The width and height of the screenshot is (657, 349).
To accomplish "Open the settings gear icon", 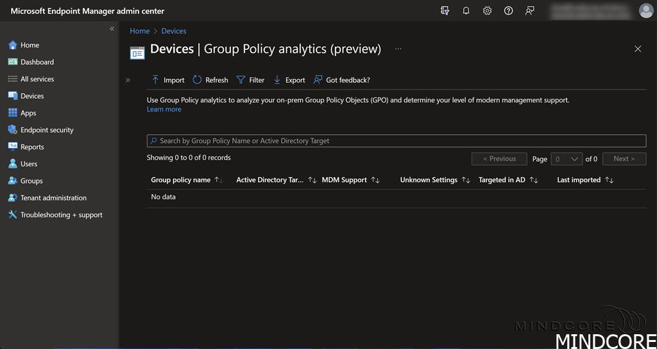I will coord(487,11).
